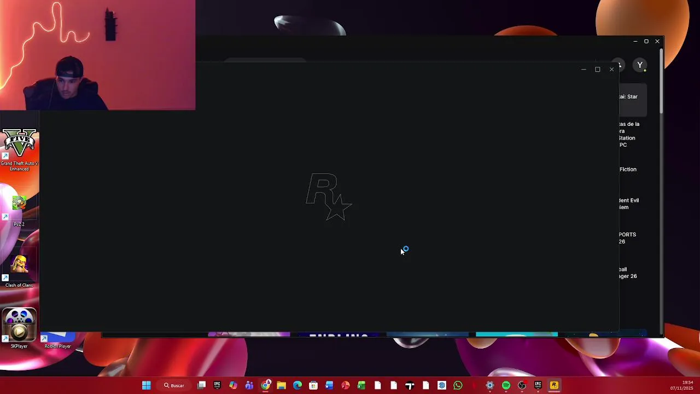Open the Y profile avatar in Epic launcher
Screen dimensions: 700x394
click(x=640, y=65)
